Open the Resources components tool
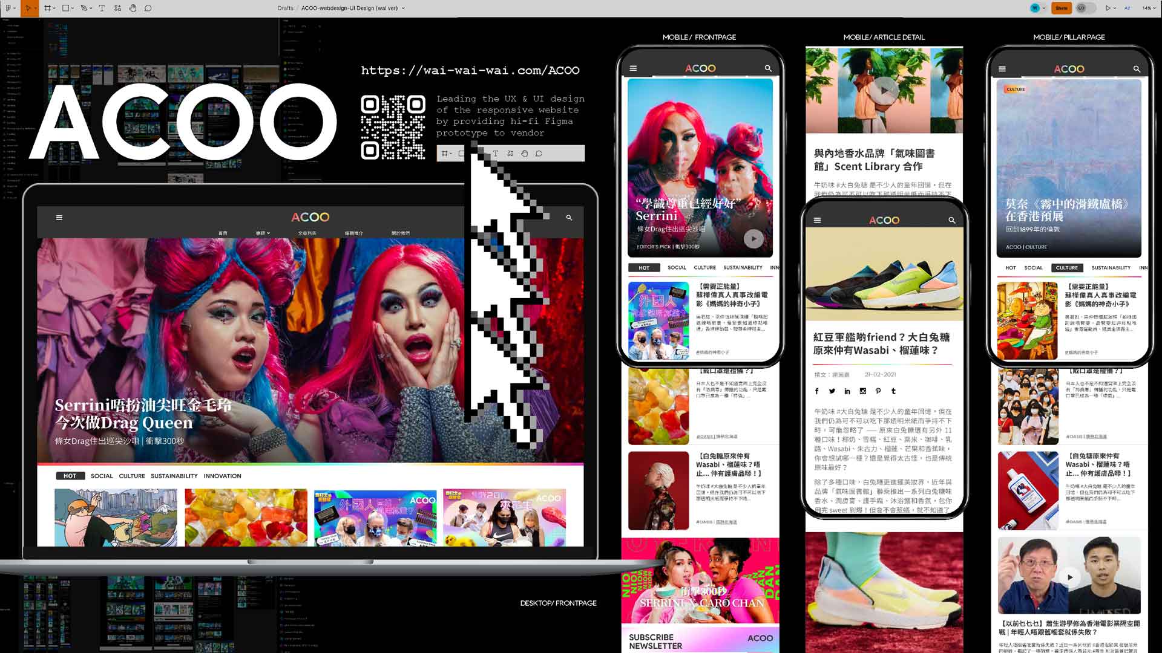This screenshot has height=653, width=1162. 117,8
